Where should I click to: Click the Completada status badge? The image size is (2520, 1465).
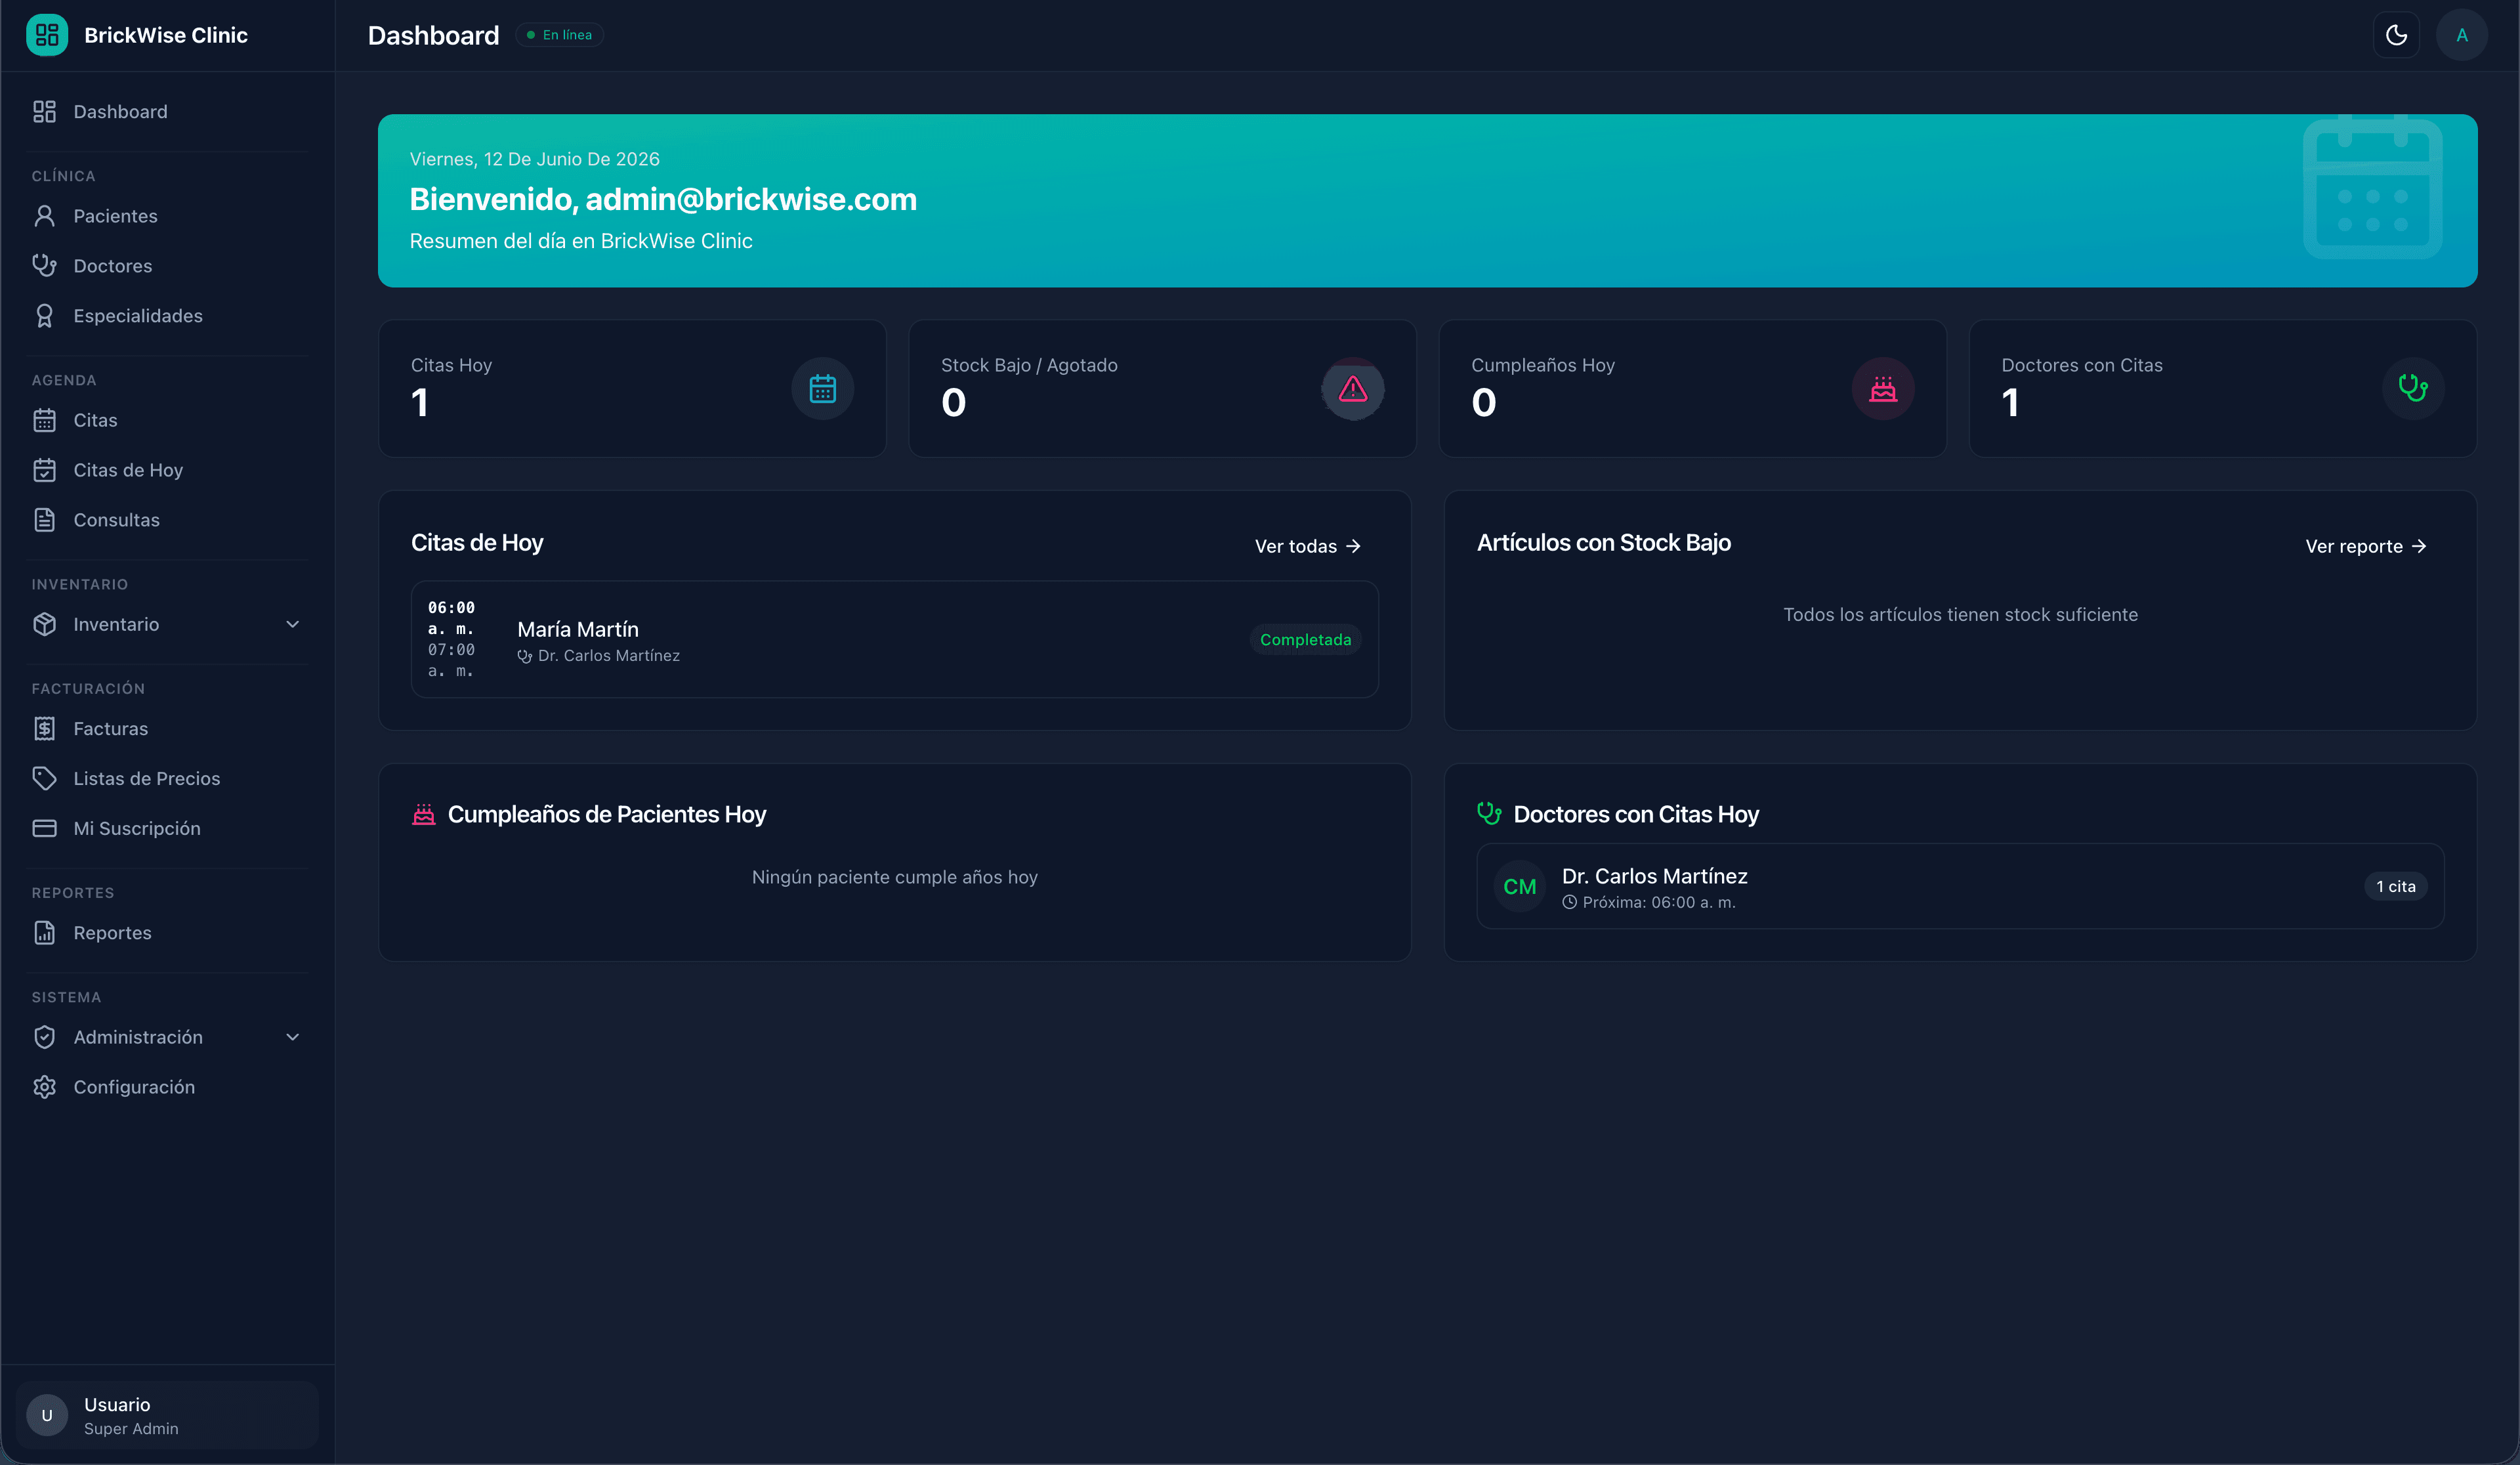coord(1305,640)
